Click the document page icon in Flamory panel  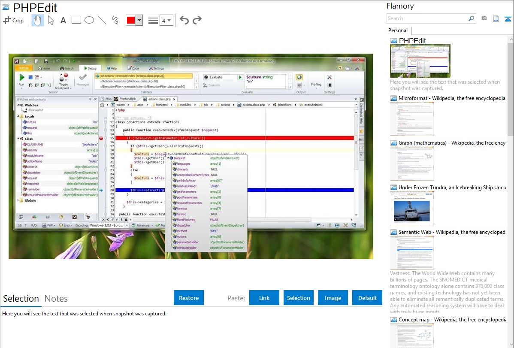coord(496,18)
